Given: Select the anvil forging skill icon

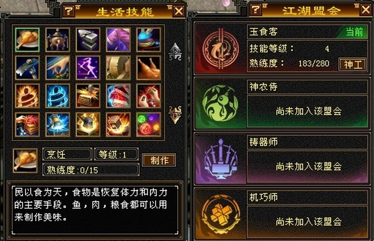Looking at the screenshot, I should point(88,40).
